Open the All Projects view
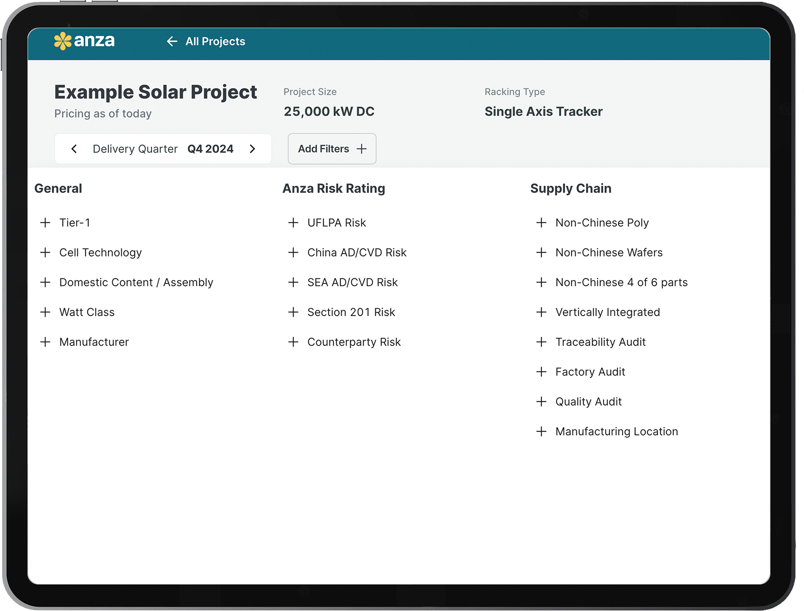804x611 pixels. tap(215, 41)
